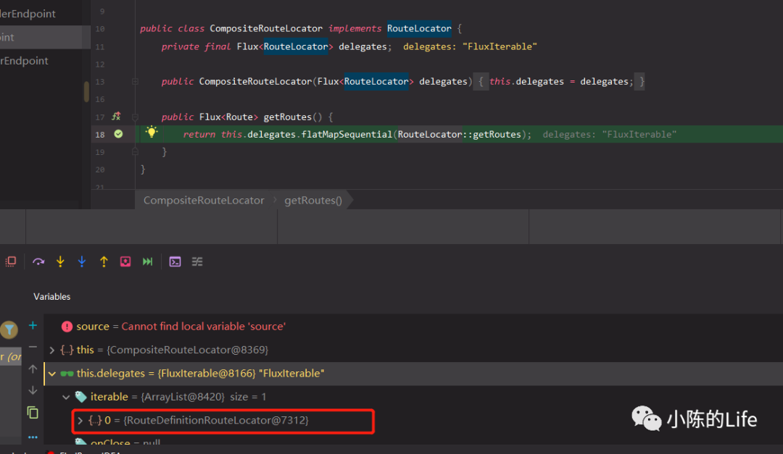This screenshot has width=783, height=454.
Task: Add a new watch with plus icon
Action: (33, 325)
